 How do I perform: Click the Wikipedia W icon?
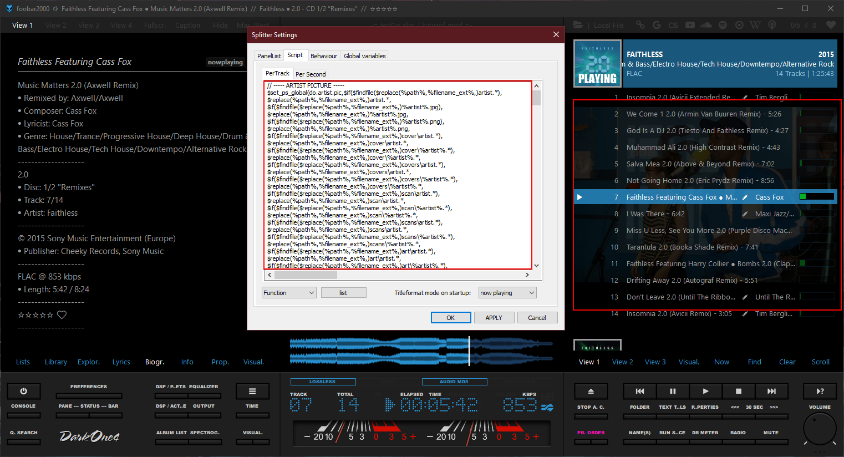click(755, 25)
